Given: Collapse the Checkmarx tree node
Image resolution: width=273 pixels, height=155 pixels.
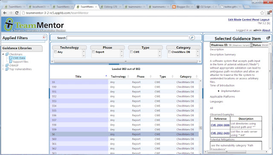Looking at the screenshot, I should pos(3,54).
